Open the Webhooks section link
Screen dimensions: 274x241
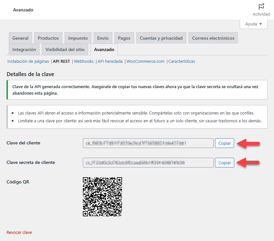point(84,61)
